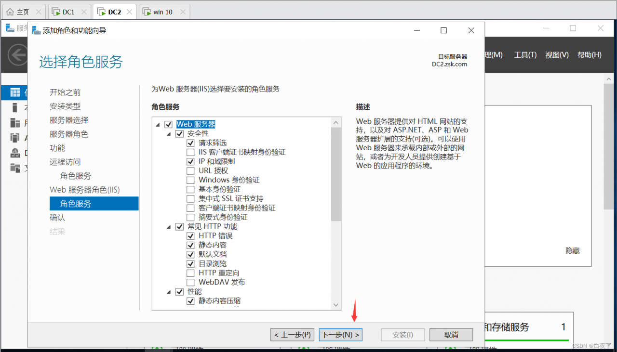Collapse the 常见 HTTP 功能 node

[169, 226]
